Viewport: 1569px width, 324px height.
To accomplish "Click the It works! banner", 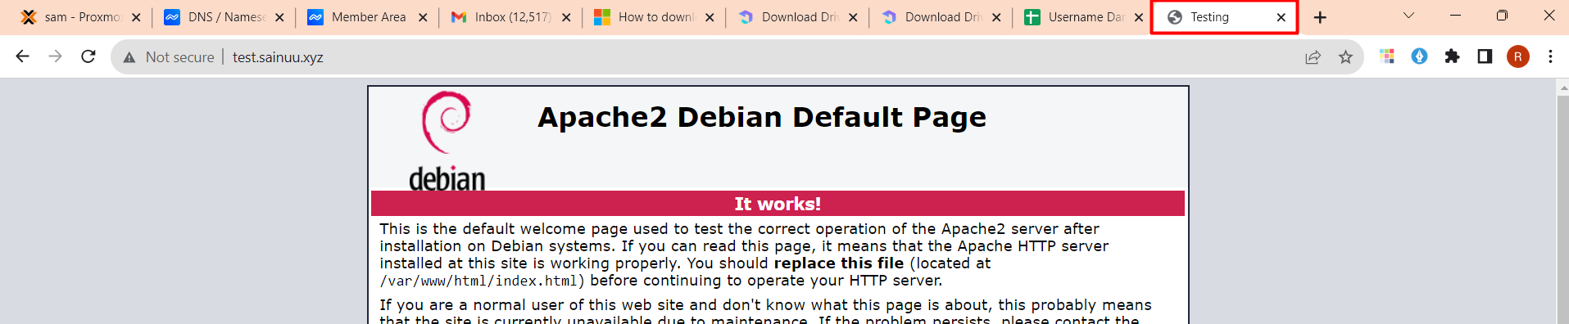I will point(778,204).
